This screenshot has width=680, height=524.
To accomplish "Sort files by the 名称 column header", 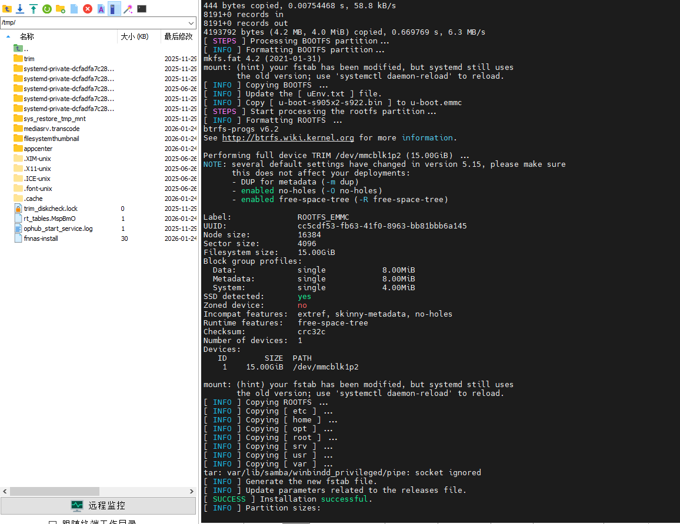I will click(x=27, y=36).
